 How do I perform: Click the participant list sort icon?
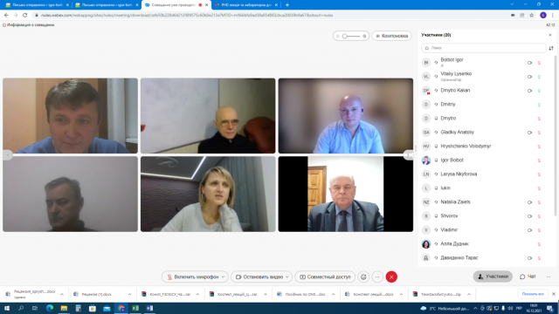(x=551, y=48)
